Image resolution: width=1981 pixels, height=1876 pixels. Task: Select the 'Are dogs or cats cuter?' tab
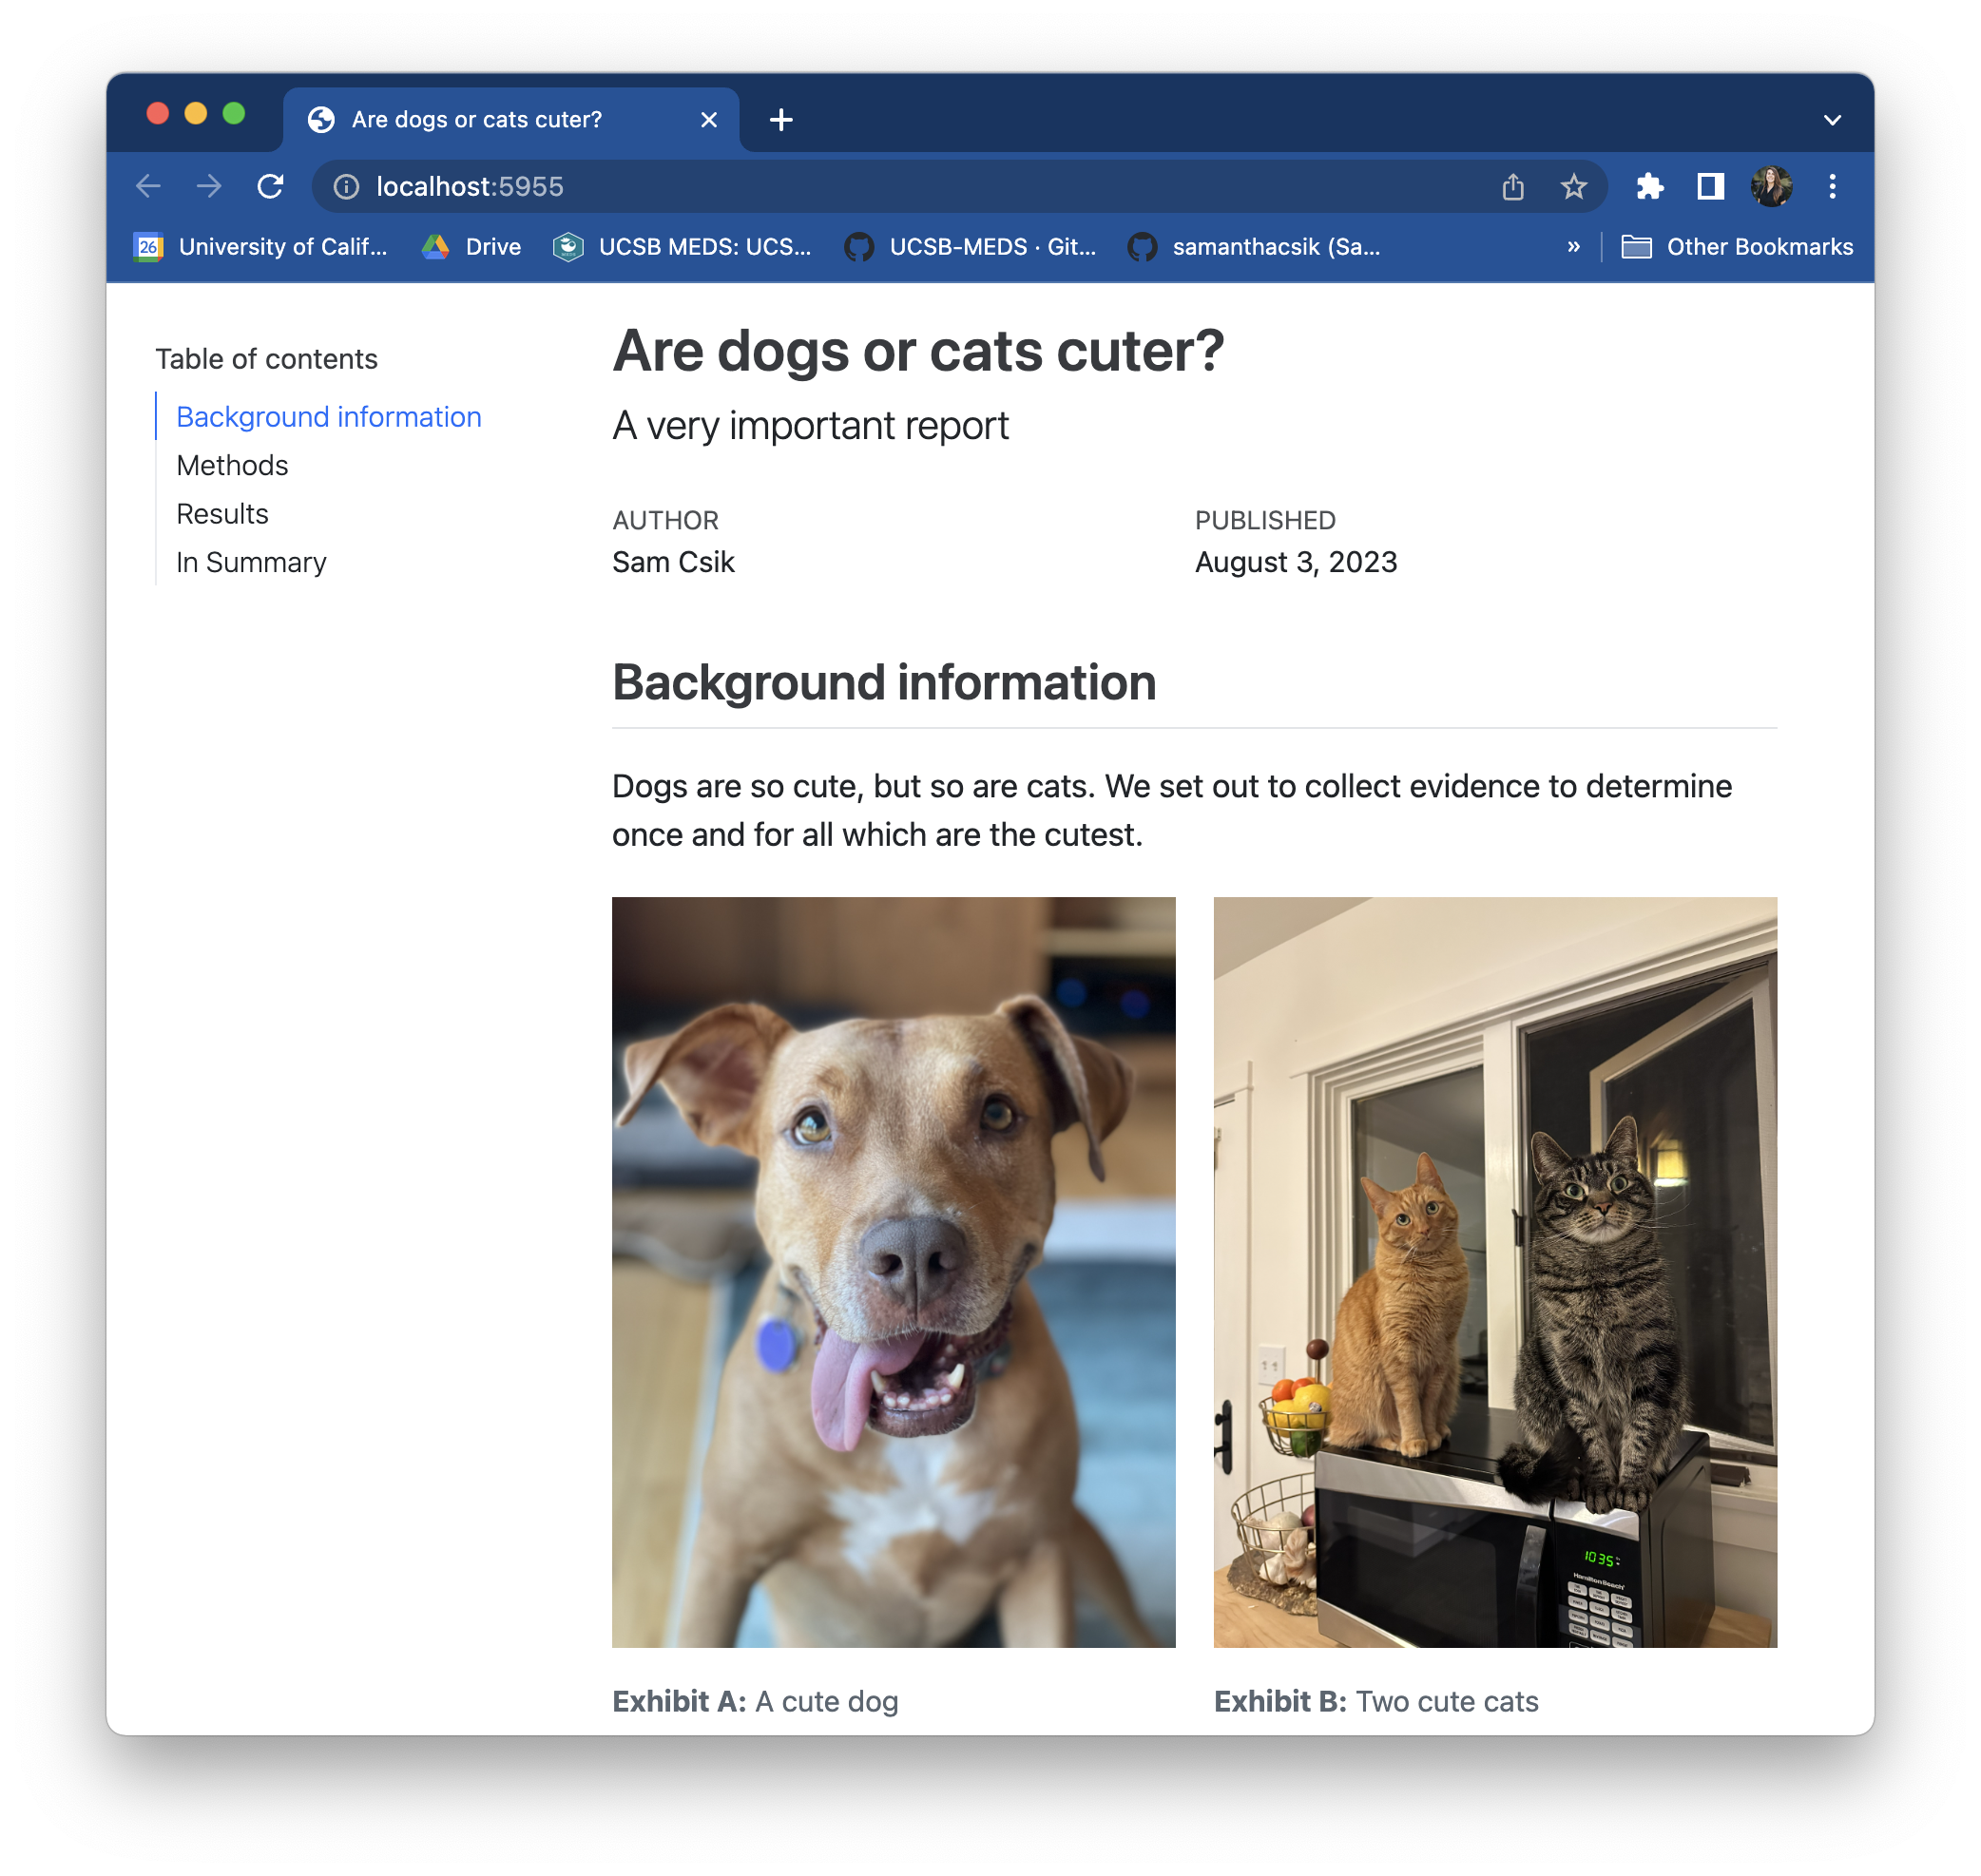click(476, 120)
